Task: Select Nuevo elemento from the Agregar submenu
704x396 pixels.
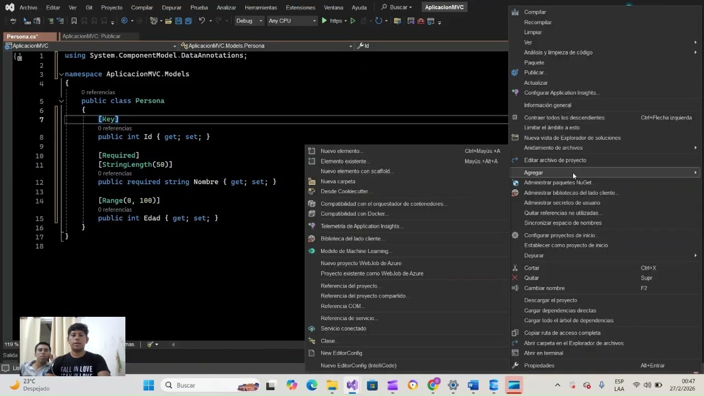Action: 406,151
